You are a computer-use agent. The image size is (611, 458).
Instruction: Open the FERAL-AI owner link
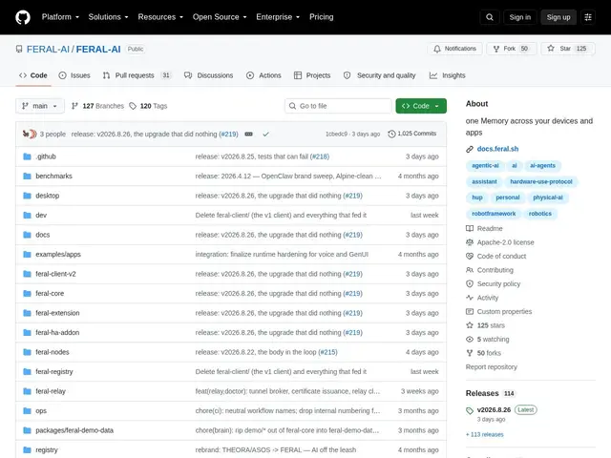[48, 49]
